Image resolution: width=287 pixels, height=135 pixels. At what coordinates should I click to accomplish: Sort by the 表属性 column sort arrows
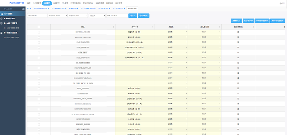pyautogui.click(x=186, y=27)
